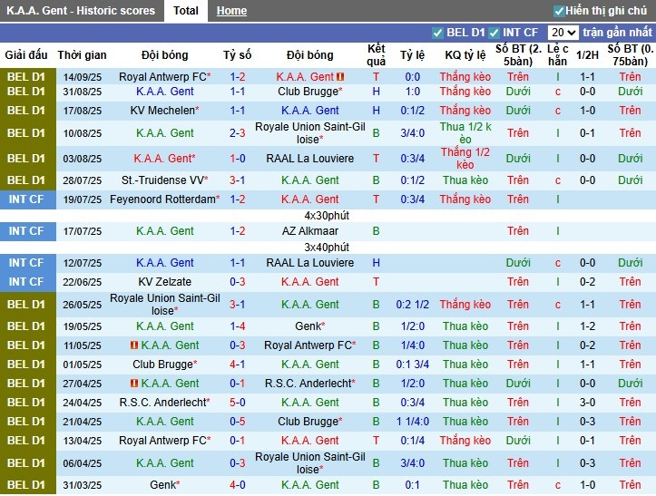
Task: Click red card icon before K.A.A. Gent on 27/04/25
Action: 133,384
